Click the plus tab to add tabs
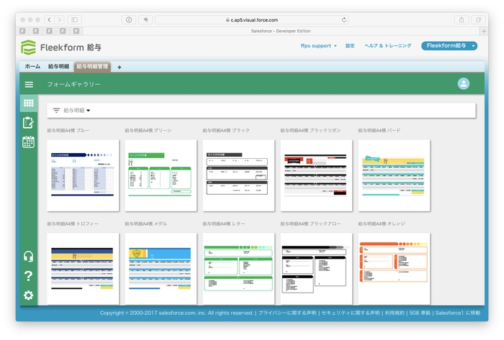The width and height of the screenshot is (504, 340). tap(120, 67)
